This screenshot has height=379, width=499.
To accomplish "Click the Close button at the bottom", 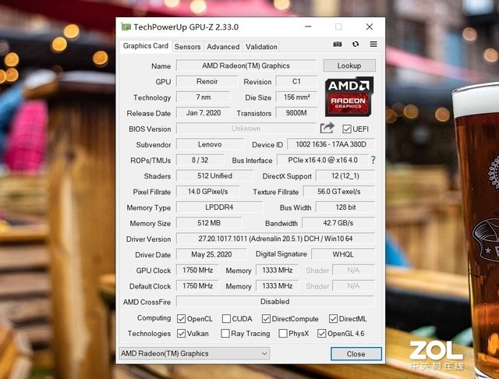I will click(x=356, y=354).
